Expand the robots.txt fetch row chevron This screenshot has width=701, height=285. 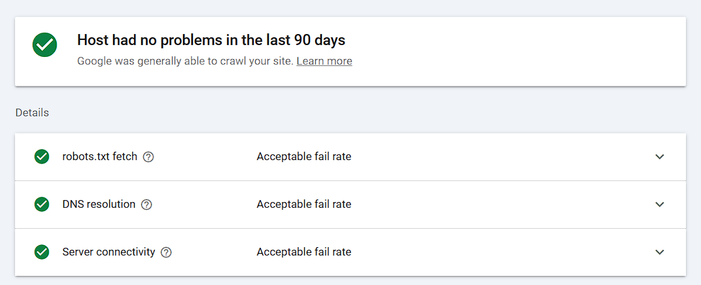pyautogui.click(x=660, y=157)
